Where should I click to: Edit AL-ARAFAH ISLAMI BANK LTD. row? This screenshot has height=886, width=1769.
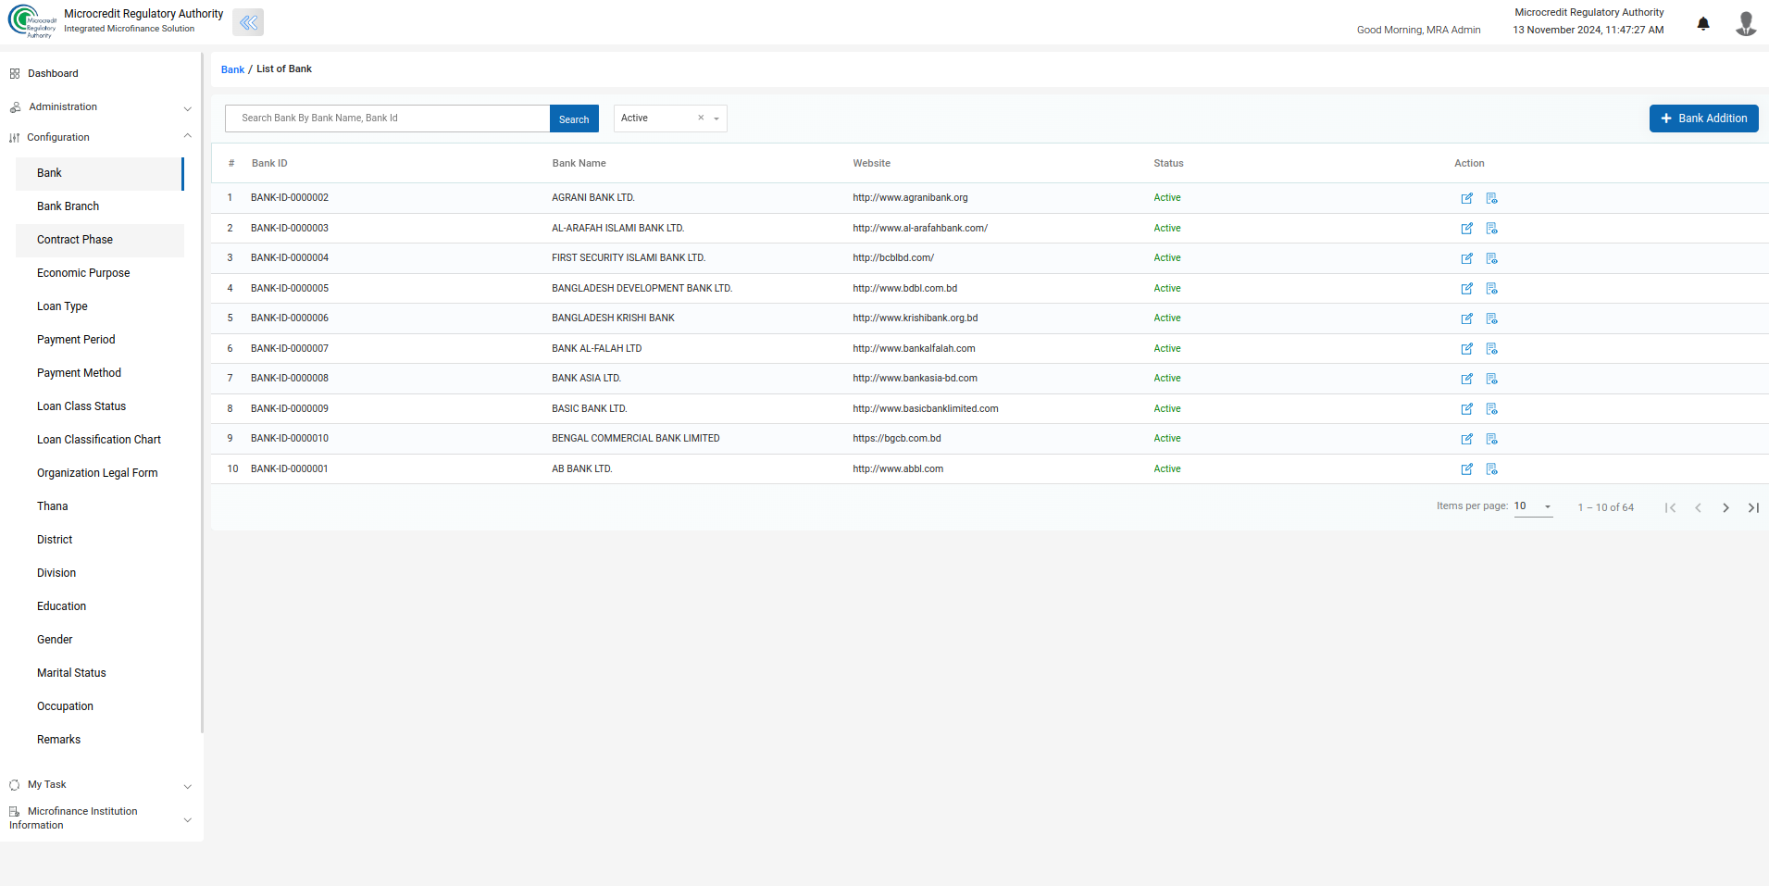click(x=1467, y=229)
